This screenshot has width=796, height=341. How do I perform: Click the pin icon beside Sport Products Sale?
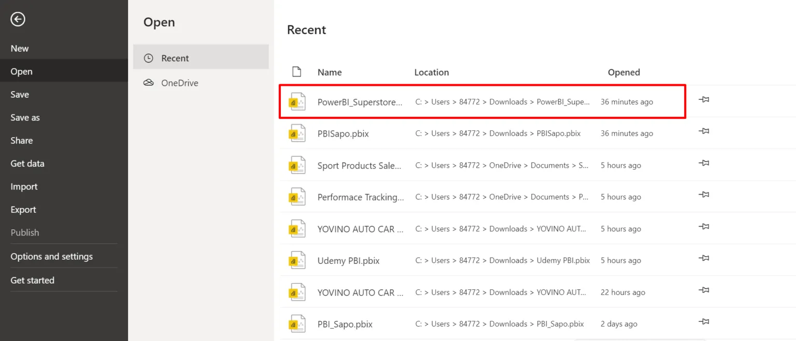pos(703,162)
